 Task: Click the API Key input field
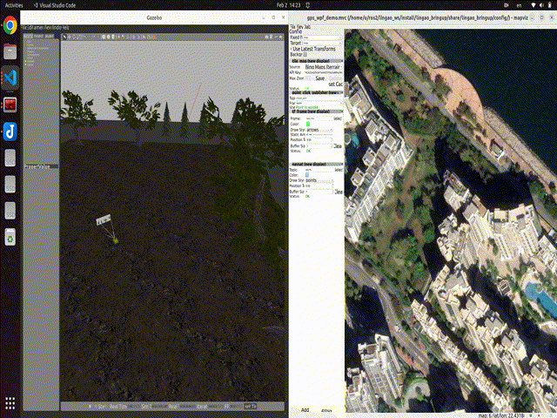324,72
